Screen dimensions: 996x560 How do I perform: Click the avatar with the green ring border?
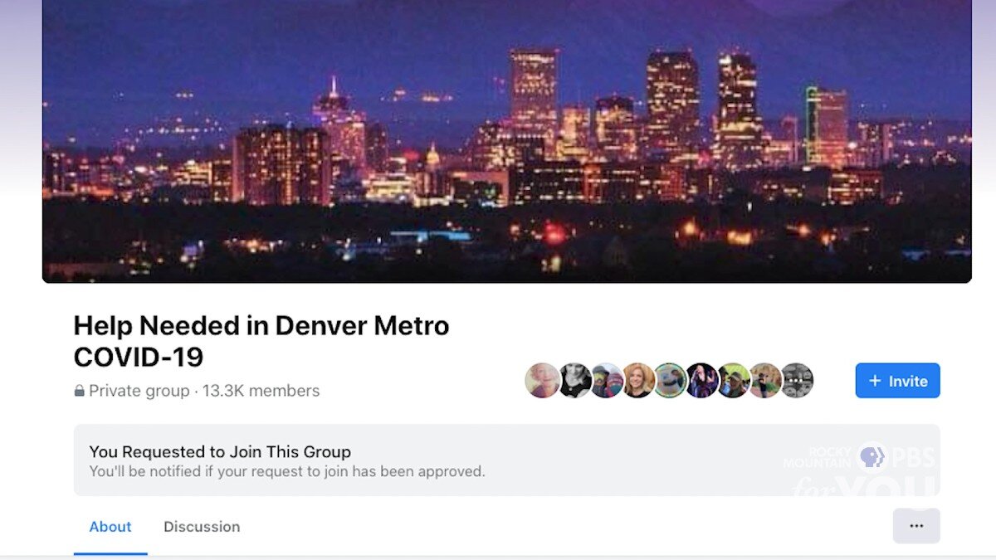click(670, 381)
